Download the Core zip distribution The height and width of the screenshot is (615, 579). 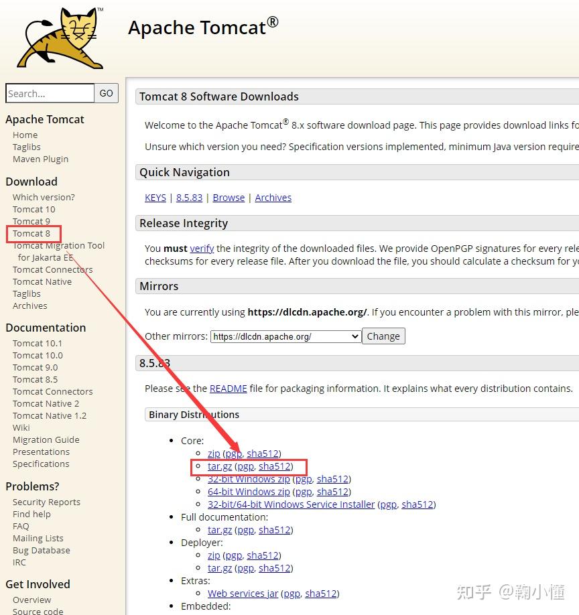(214, 454)
